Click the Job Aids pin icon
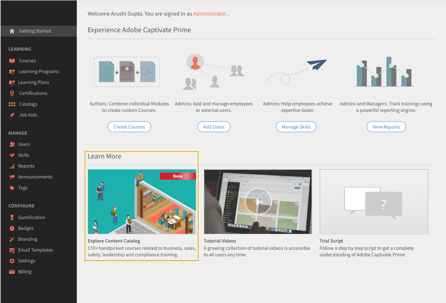The width and height of the screenshot is (446, 303). 12,115
